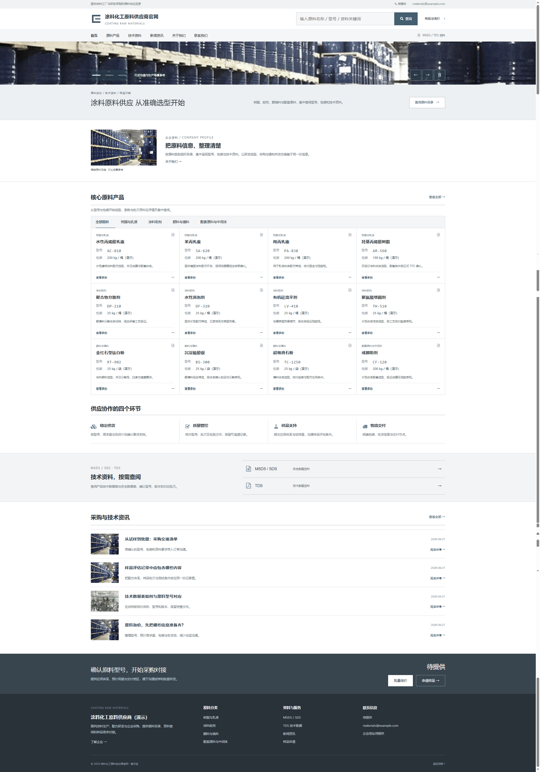Open 新闻资讯 menu item
540x772 pixels.
tap(156, 36)
